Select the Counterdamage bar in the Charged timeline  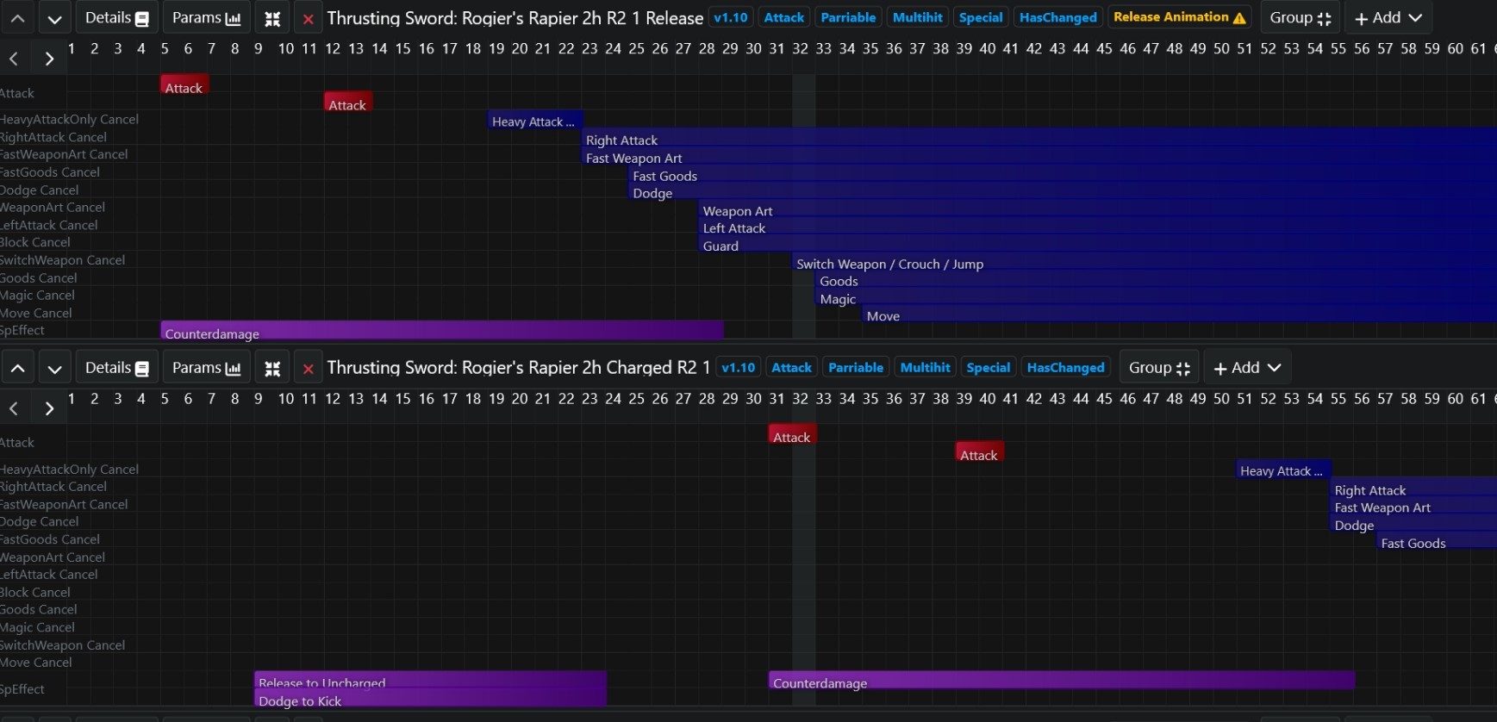[x=1062, y=682]
